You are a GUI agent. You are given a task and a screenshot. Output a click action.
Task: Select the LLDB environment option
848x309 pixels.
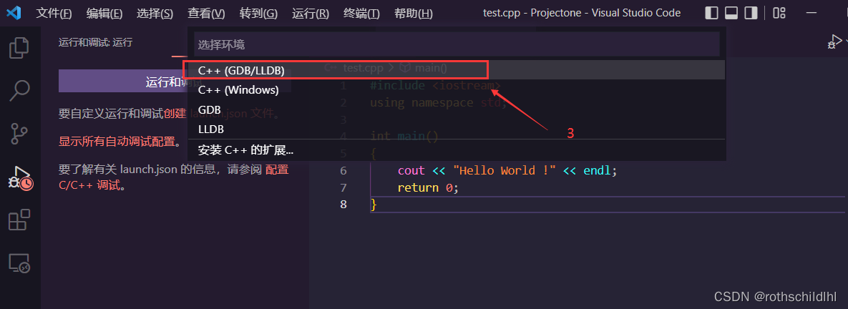click(457, 129)
